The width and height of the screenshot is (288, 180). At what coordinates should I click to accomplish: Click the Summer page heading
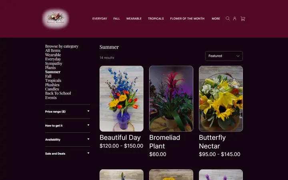pos(109,47)
